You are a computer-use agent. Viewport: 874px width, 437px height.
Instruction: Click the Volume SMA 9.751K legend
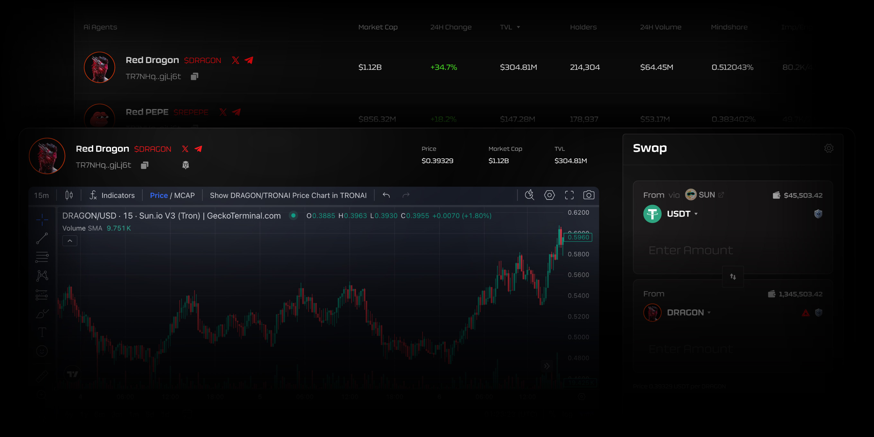(x=96, y=228)
